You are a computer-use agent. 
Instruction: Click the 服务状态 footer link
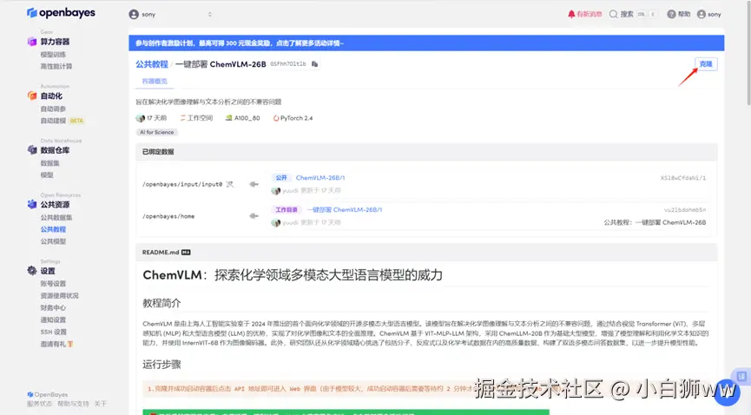click(x=39, y=404)
